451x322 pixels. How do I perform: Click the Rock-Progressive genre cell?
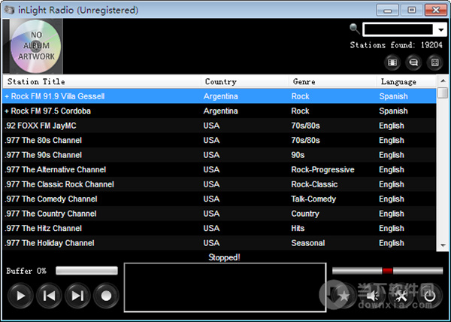pos(322,170)
